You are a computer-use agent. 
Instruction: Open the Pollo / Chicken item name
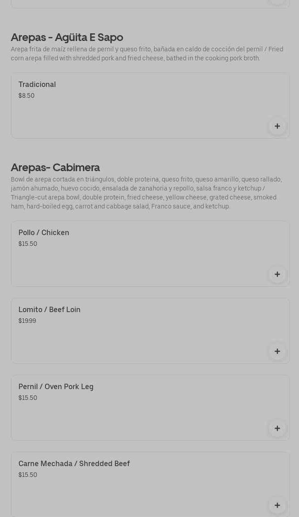tap(44, 233)
